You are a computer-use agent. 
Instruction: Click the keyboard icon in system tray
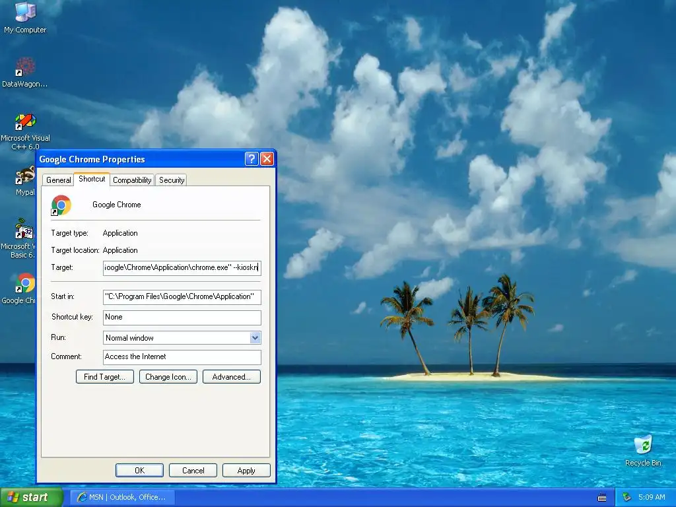pyautogui.click(x=602, y=498)
